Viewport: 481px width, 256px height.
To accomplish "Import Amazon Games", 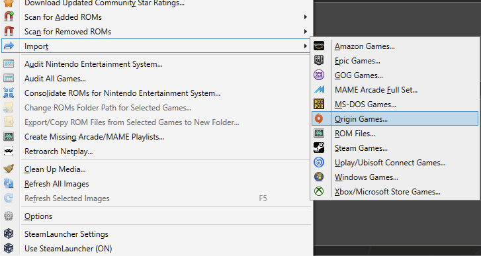I will 365,46.
